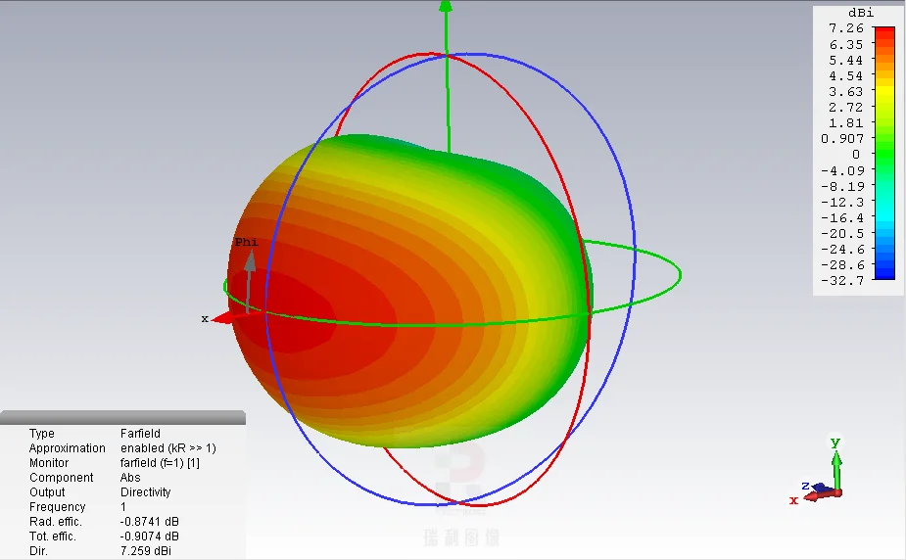The height and width of the screenshot is (560, 906).
Task: Click the 'Directivity' output value
Action: (x=146, y=491)
